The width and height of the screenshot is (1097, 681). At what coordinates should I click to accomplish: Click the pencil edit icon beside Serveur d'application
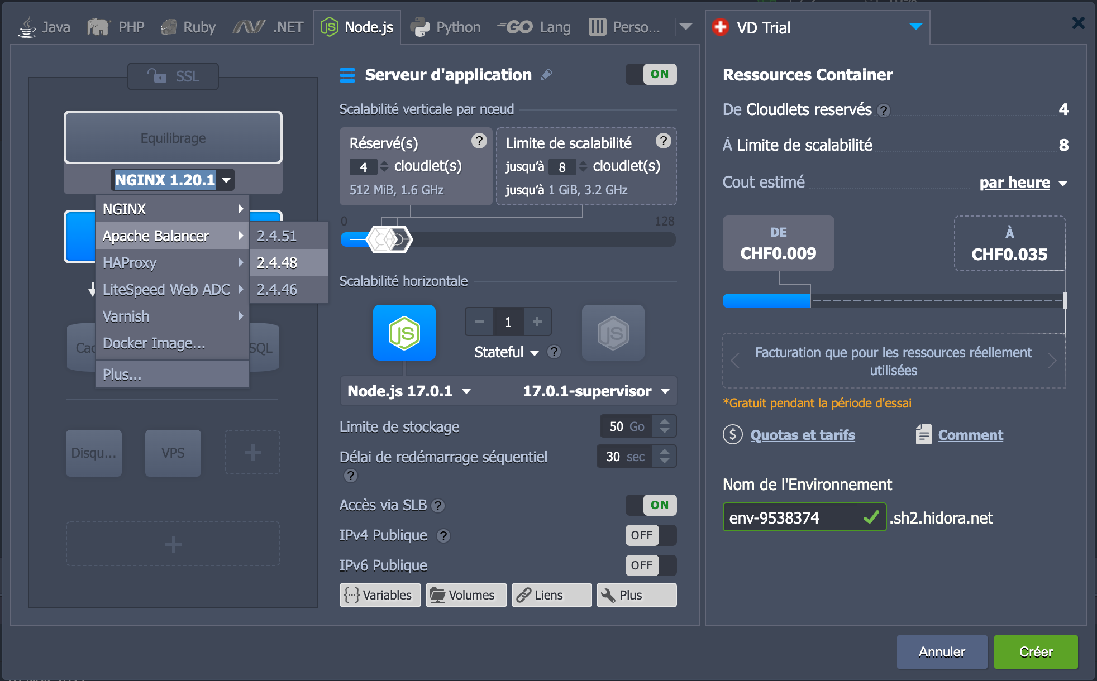(546, 75)
